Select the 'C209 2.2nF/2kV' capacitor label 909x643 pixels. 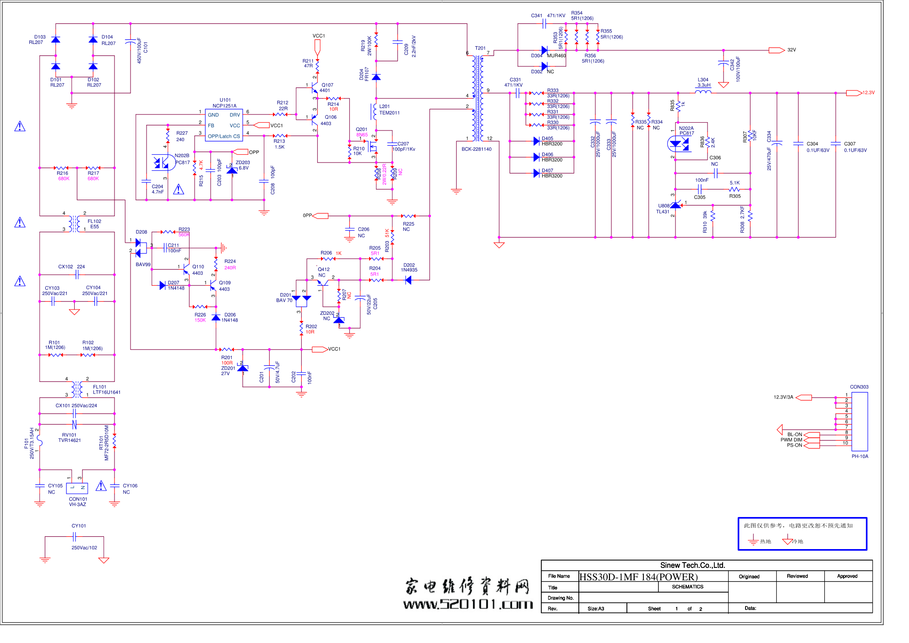[410, 46]
